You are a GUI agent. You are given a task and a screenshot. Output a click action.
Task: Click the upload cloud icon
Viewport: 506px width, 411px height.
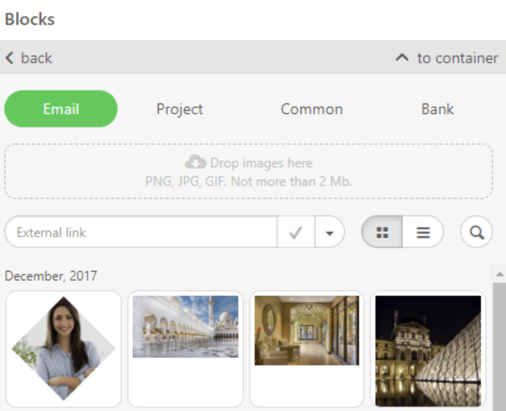pyautogui.click(x=195, y=162)
